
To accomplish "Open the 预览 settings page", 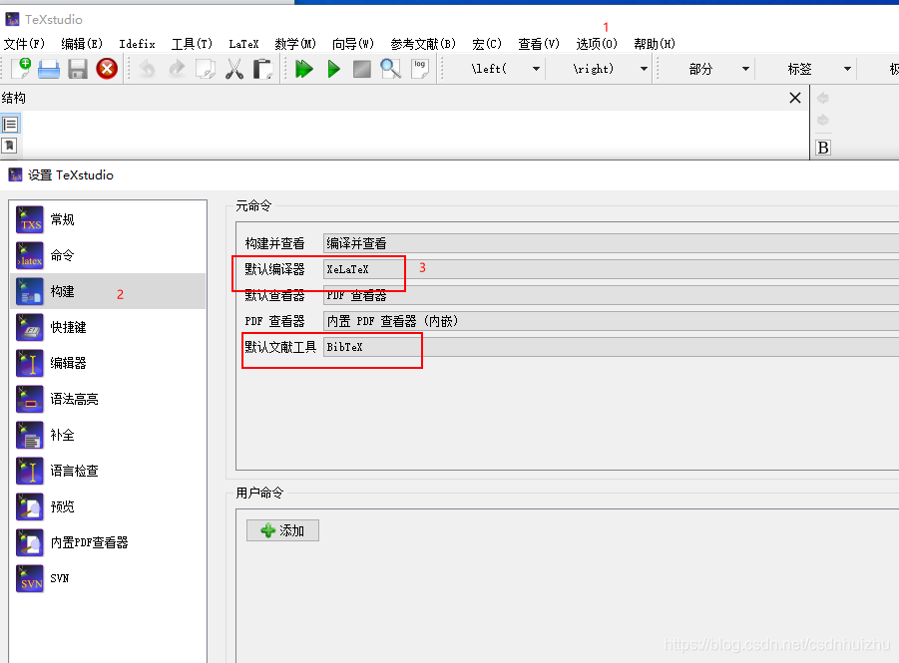I will pos(109,506).
